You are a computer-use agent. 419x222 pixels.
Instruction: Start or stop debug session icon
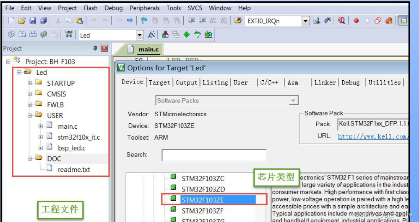341,20
